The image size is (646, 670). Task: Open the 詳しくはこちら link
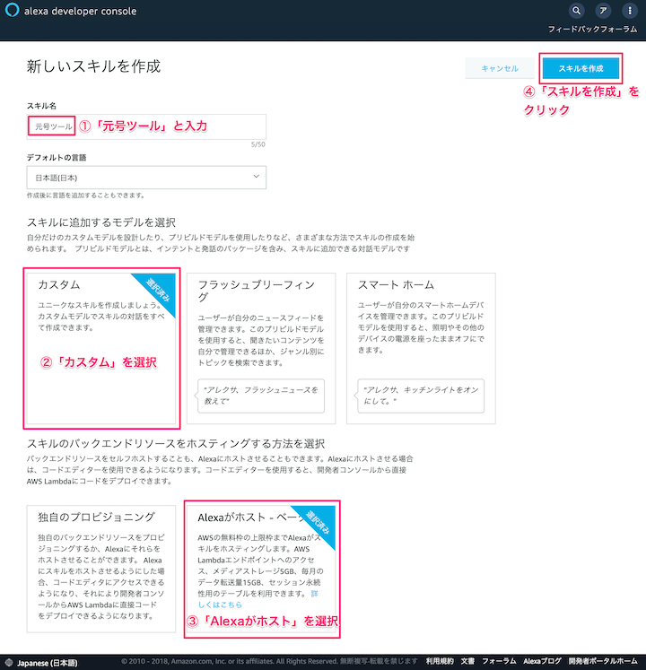pyautogui.click(x=219, y=605)
